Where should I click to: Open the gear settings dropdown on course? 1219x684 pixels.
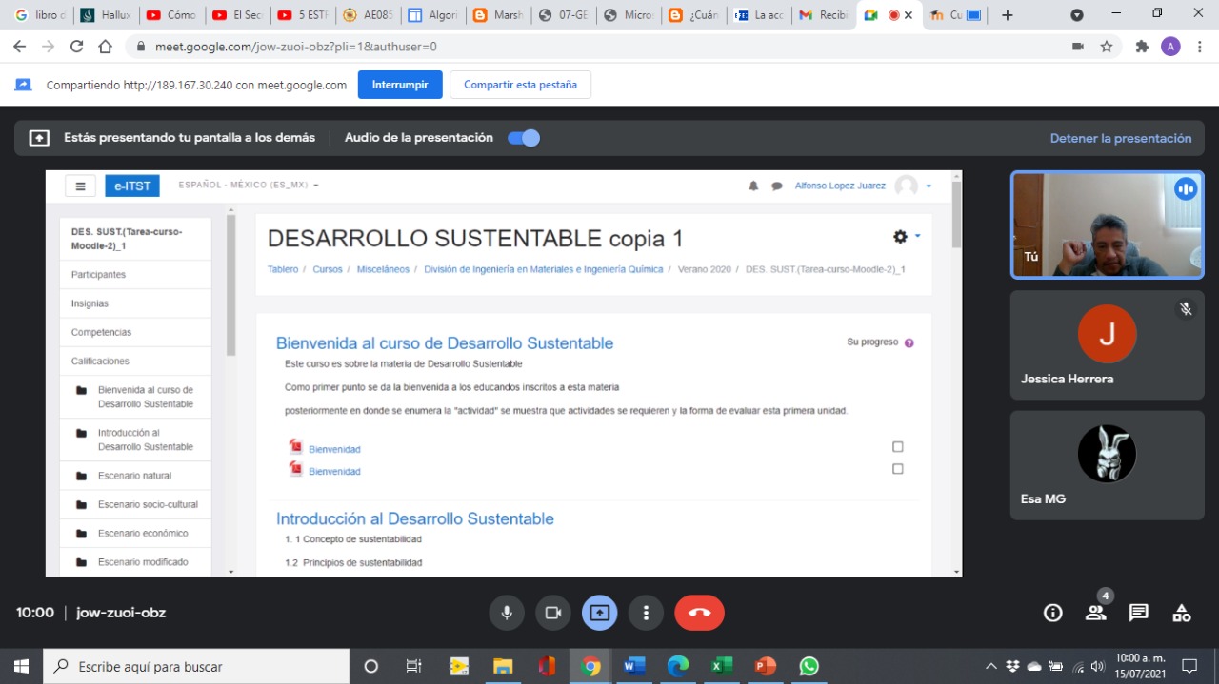(905, 236)
